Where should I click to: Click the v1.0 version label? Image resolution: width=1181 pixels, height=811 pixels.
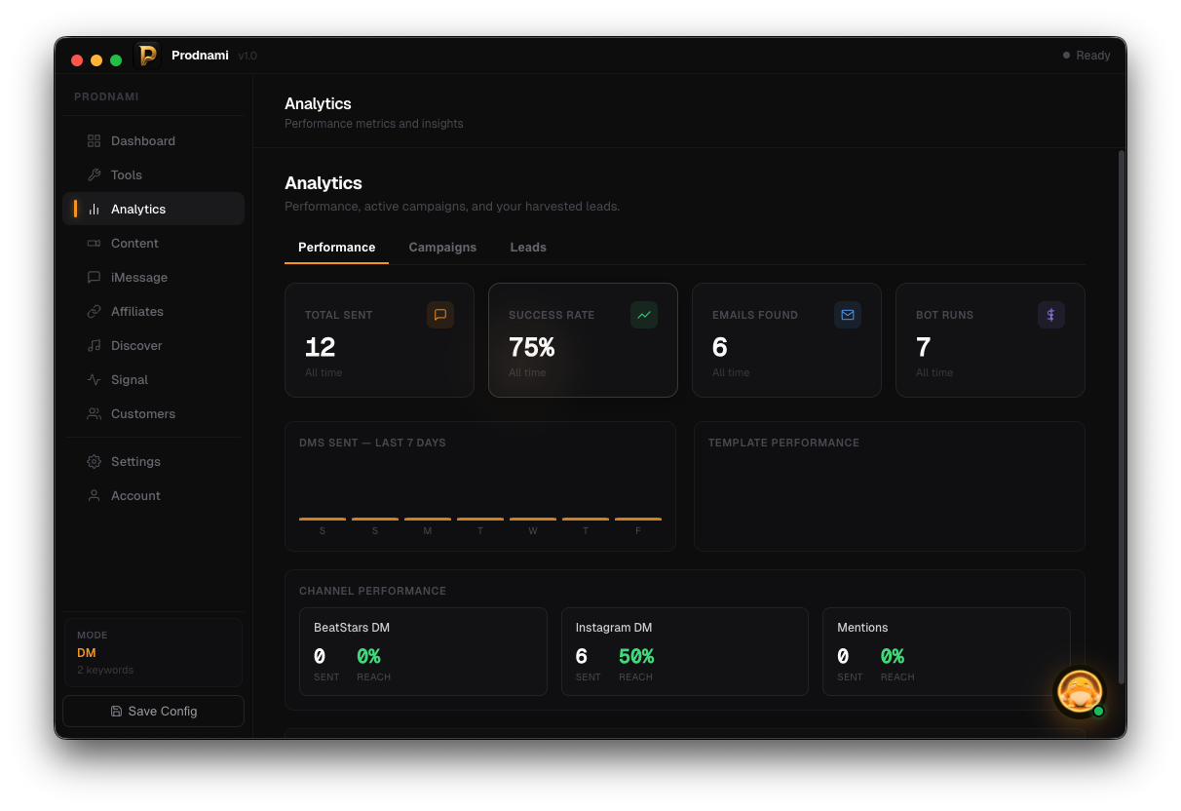point(248,57)
